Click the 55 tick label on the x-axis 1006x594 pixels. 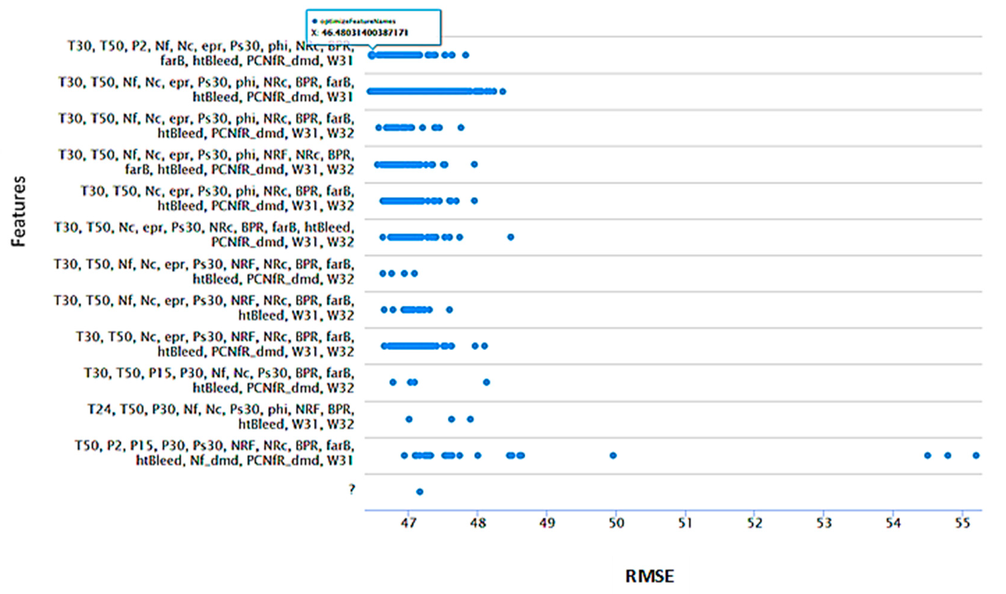[963, 523]
